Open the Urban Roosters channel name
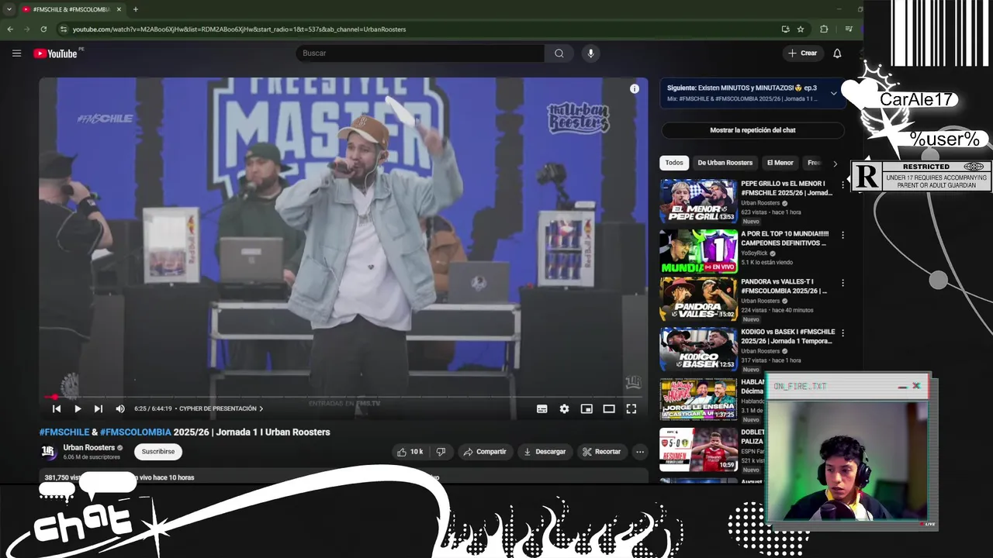 89,447
